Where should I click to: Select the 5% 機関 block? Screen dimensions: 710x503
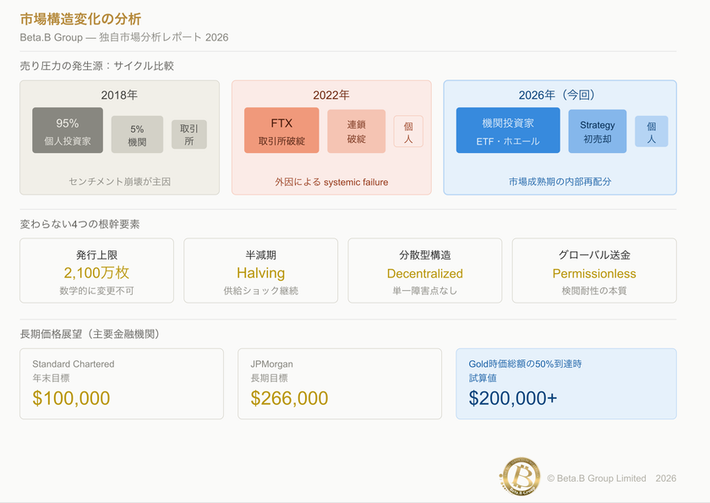137,134
